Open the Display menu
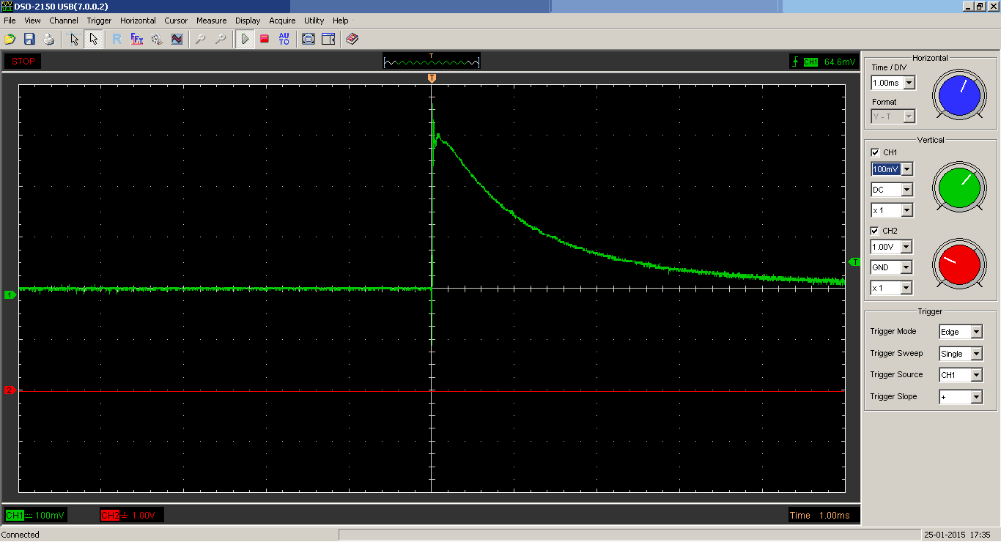 click(x=248, y=21)
